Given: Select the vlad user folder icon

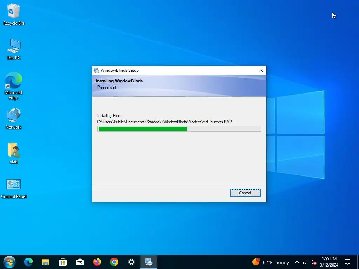Looking at the screenshot, I should pos(14,153).
